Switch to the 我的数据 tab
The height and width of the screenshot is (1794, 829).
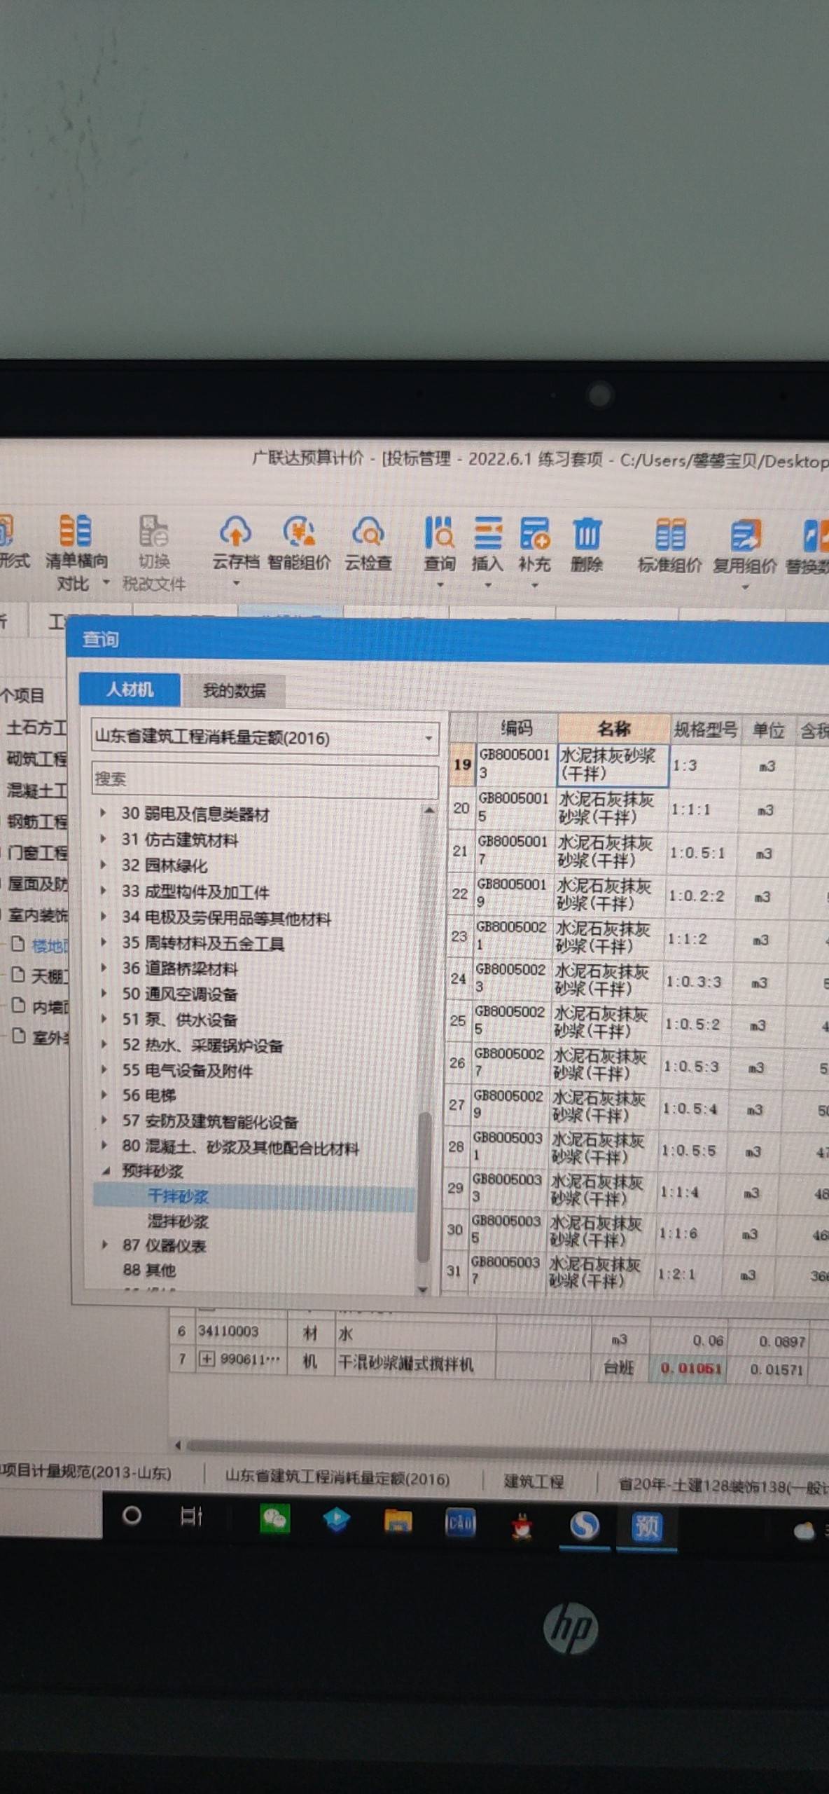click(234, 691)
